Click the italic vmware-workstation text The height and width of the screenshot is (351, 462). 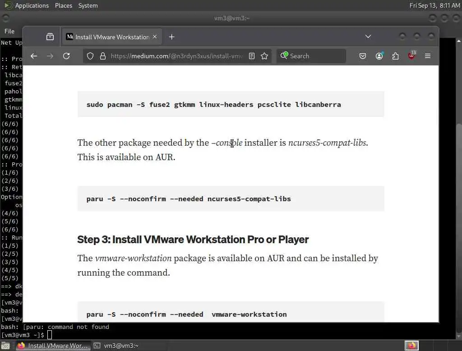(133, 259)
